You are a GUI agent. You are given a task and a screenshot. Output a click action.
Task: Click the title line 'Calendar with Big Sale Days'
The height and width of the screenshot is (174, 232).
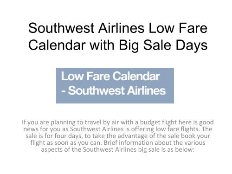click(x=118, y=45)
